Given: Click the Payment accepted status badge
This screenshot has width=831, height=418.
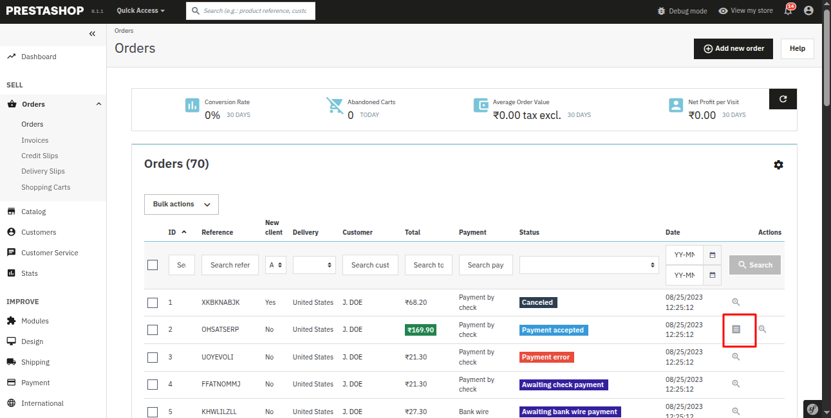Looking at the screenshot, I should [554, 330].
